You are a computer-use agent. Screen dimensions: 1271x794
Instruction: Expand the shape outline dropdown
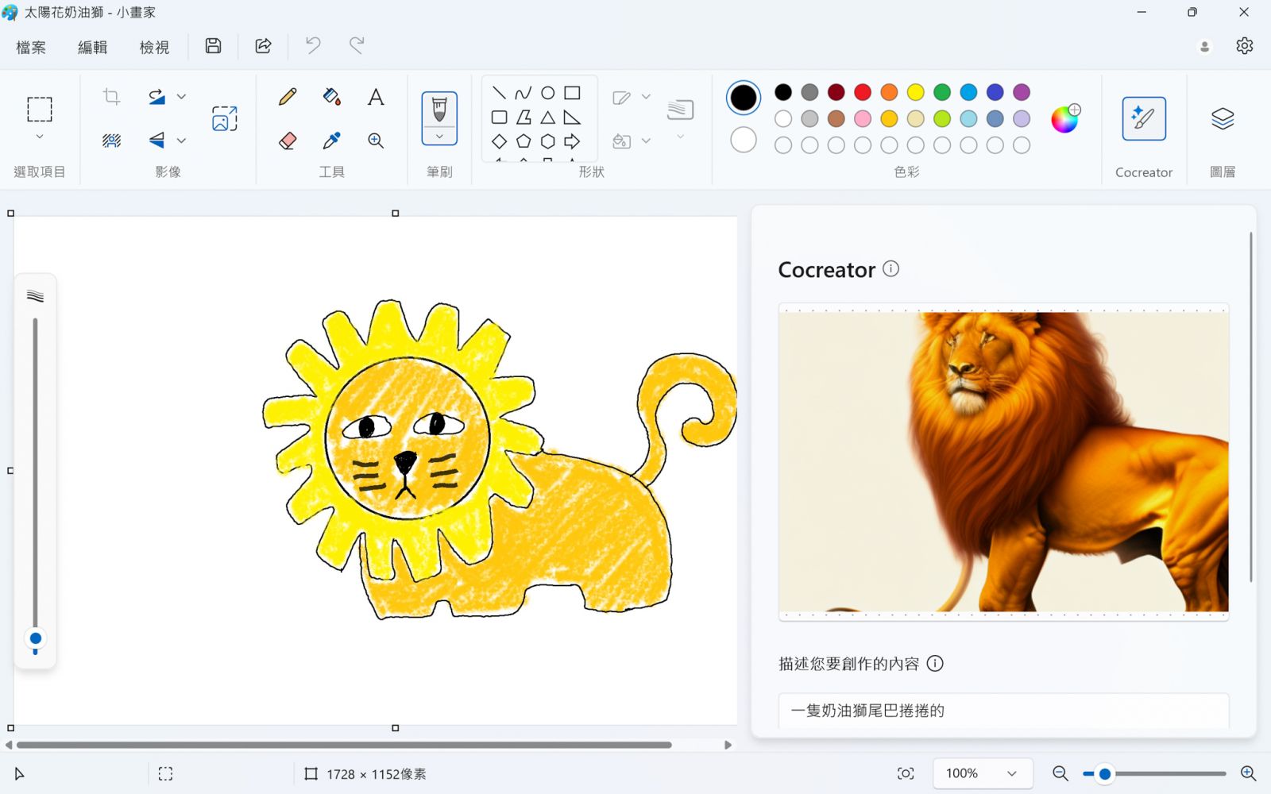coord(646,97)
